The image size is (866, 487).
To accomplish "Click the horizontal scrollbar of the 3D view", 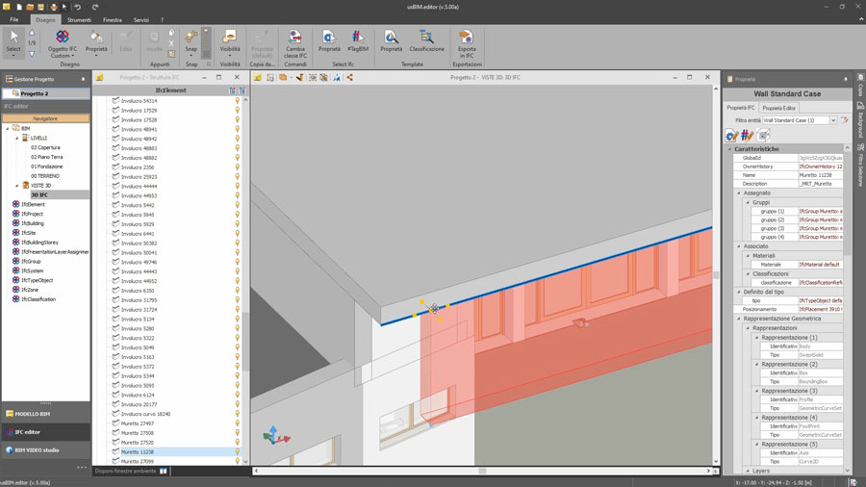I will point(482,471).
